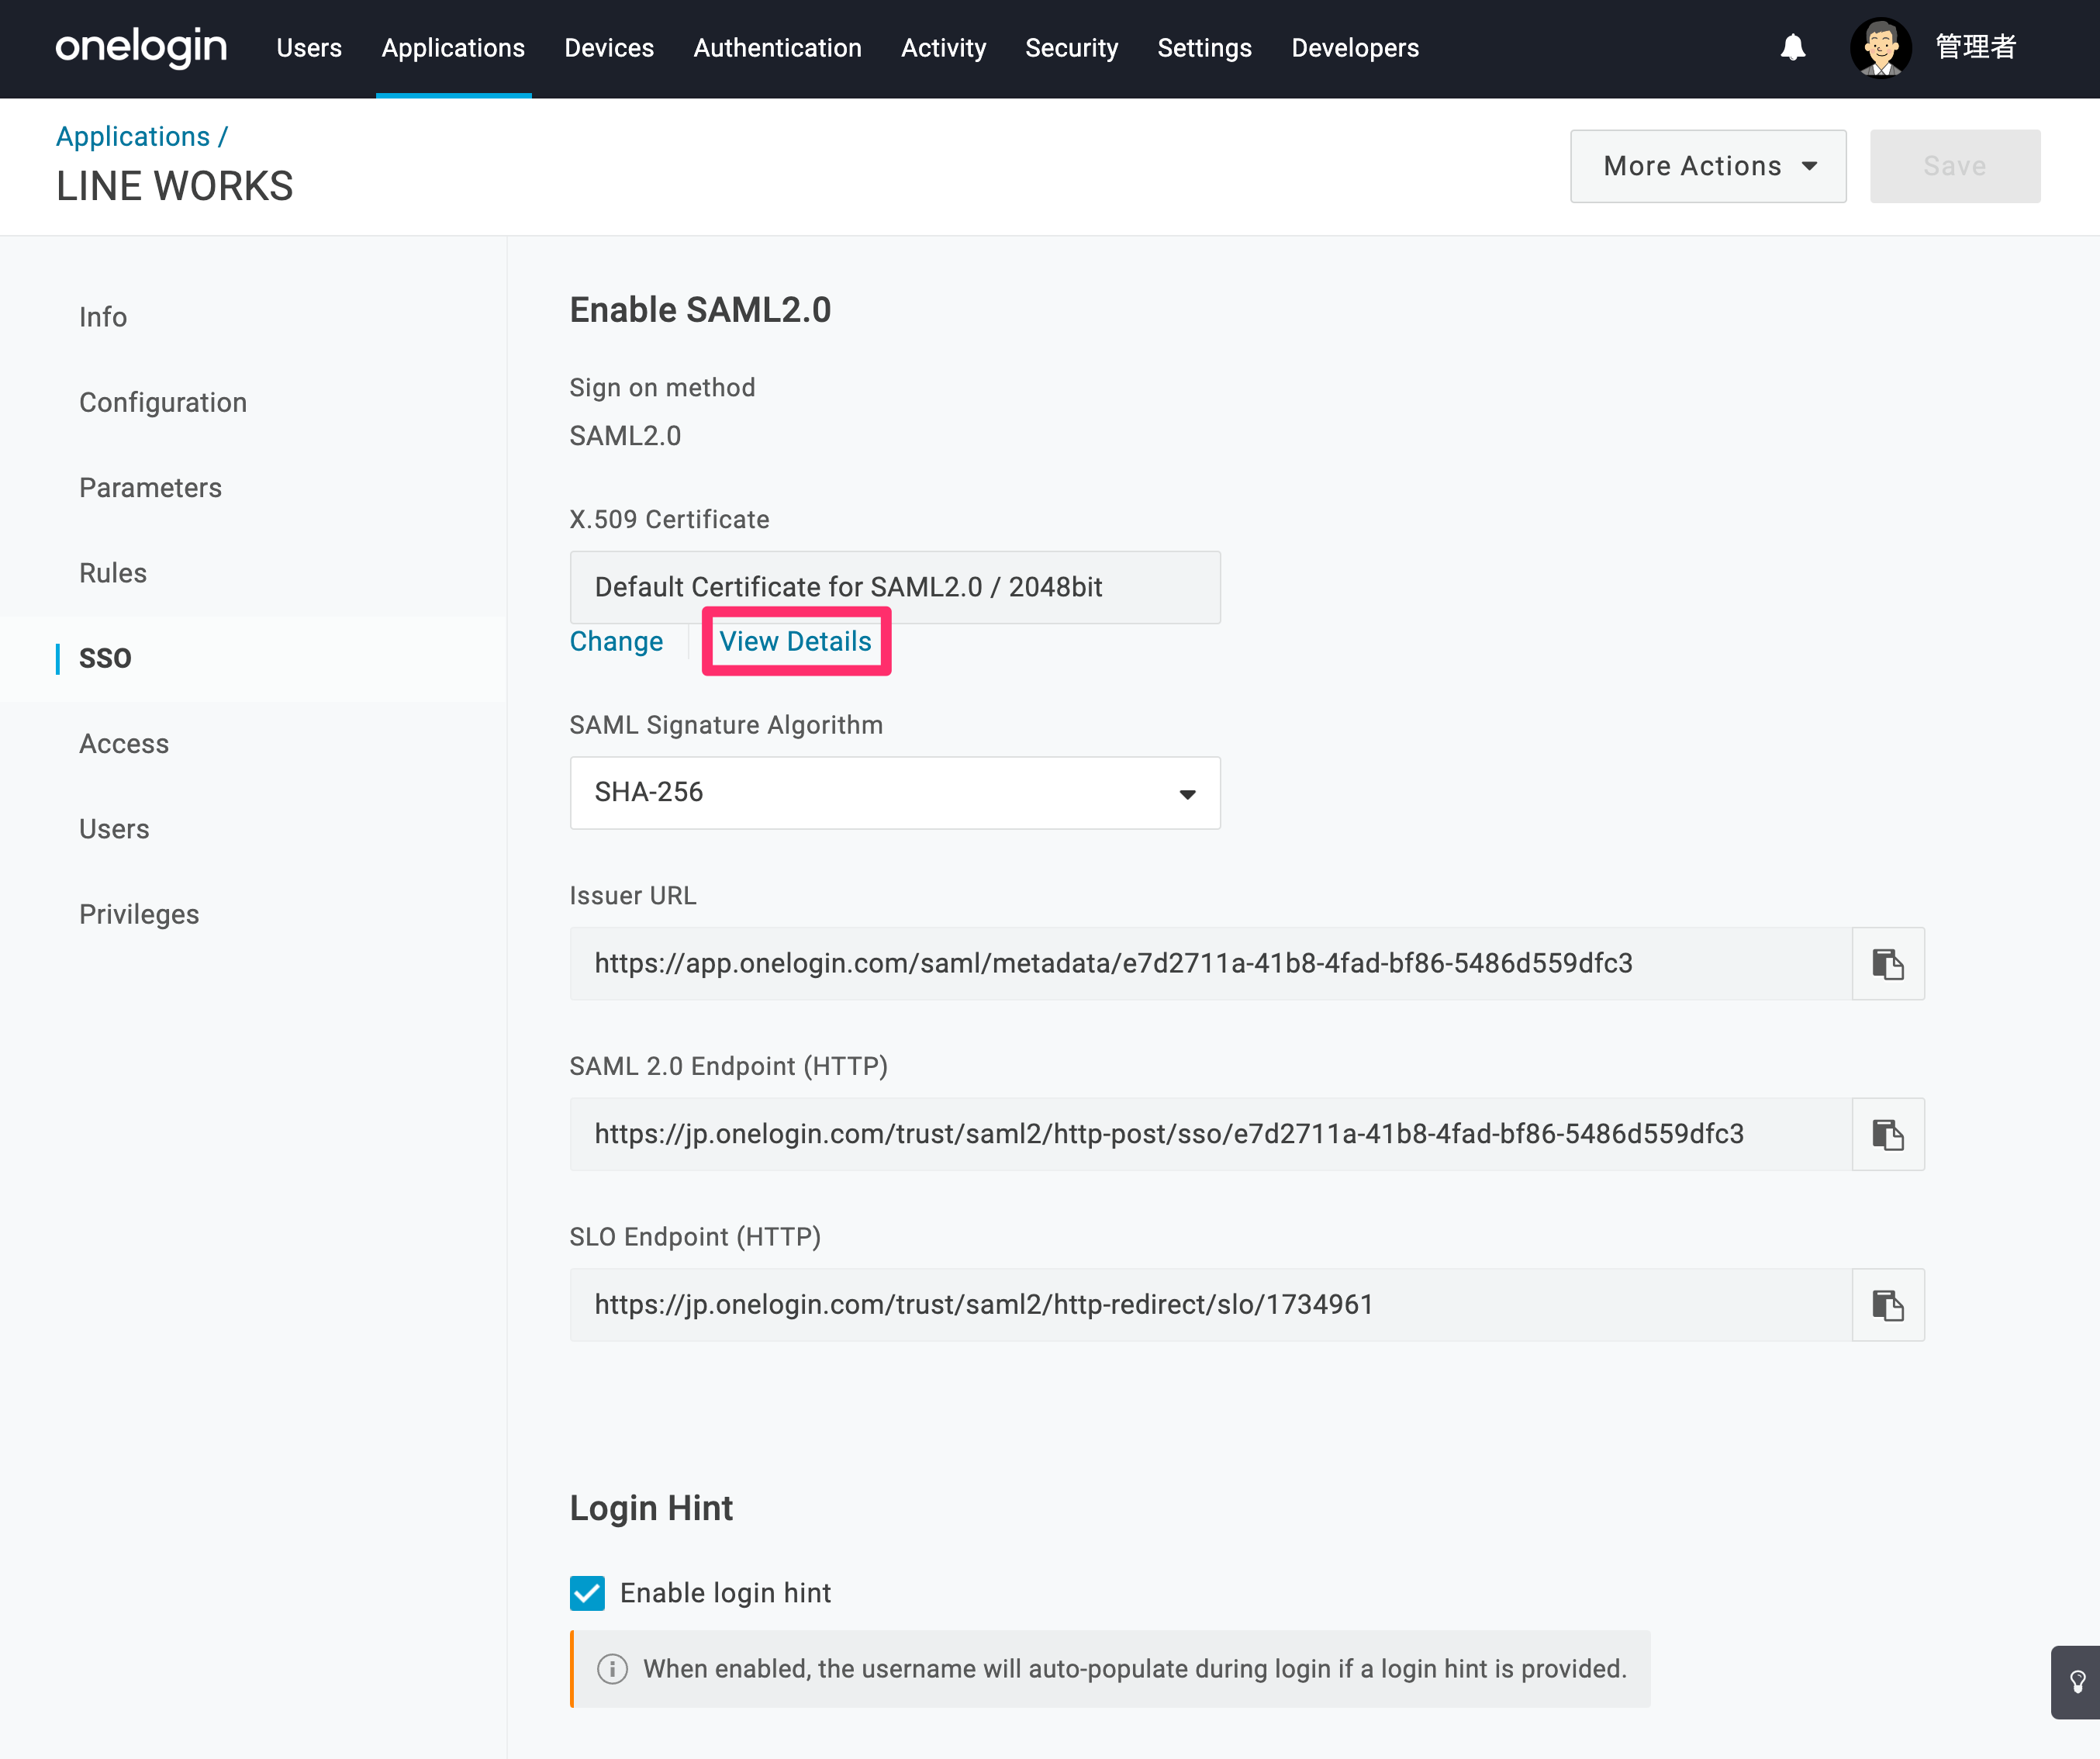Switch to the Access sidebar tab

124,743
